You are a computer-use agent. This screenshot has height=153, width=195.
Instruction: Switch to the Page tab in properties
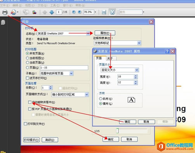tap(99, 58)
